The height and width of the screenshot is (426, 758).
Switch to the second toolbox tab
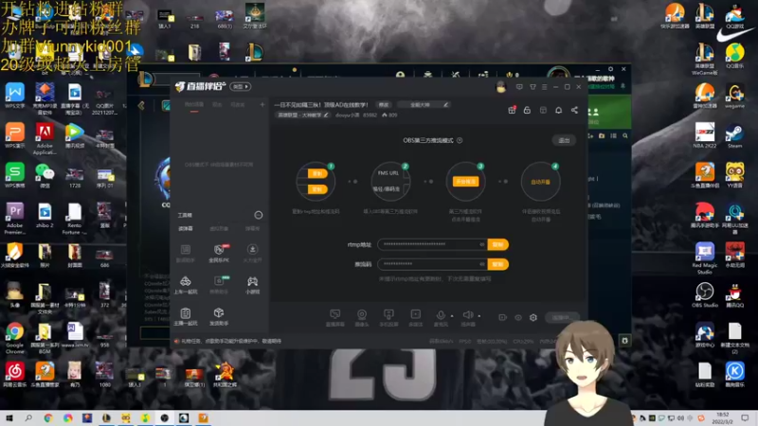tap(219, 228)
